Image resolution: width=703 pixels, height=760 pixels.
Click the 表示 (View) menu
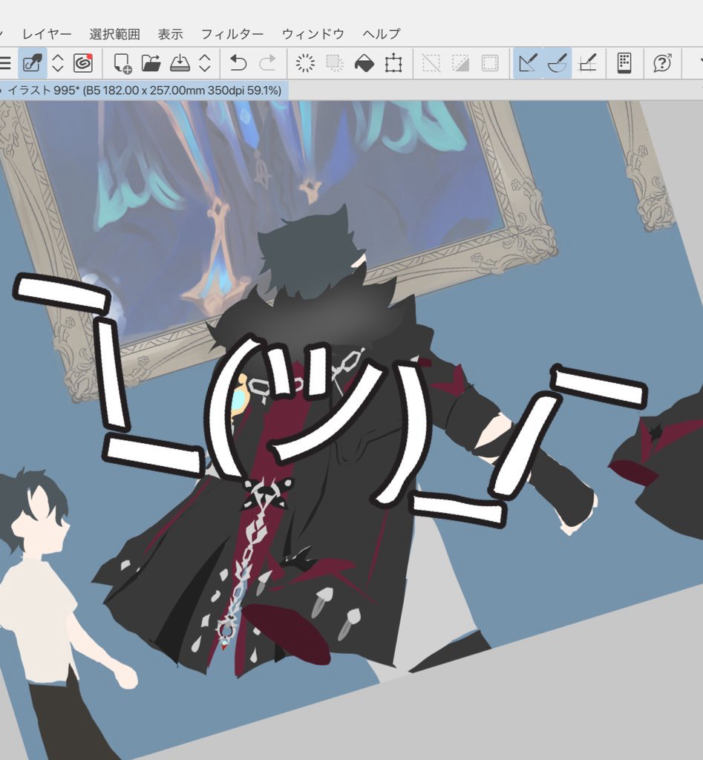pyautogui.click(x=170, y=33)
